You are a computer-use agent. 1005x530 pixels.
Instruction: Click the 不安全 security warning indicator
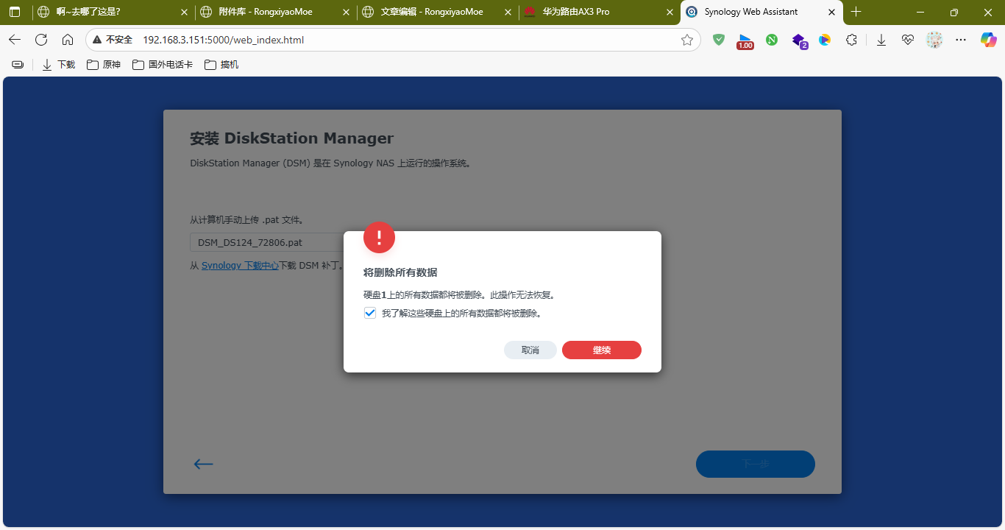click(x=113, y=40)
